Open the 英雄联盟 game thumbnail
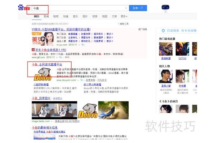 pos(166,49)
